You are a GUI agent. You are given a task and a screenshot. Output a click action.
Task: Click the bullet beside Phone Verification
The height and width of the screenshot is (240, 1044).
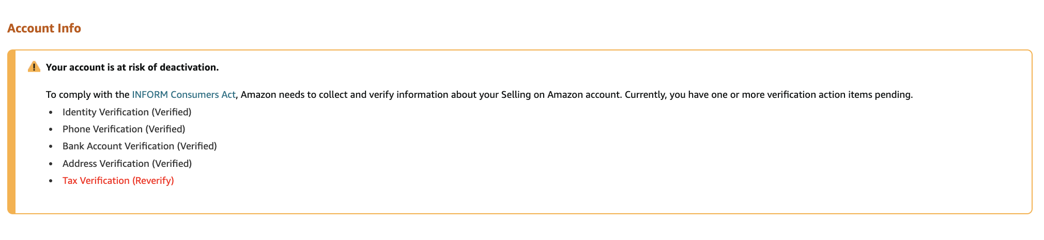[x=51, y=130]
